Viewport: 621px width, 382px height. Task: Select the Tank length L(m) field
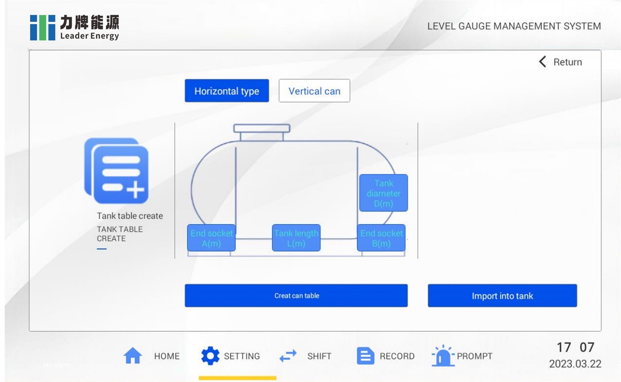point(296,238)
